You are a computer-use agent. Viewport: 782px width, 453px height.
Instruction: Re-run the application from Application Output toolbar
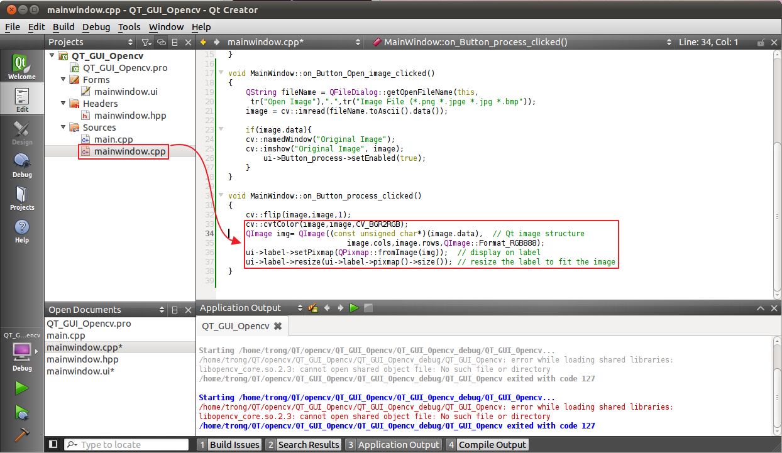353,308
